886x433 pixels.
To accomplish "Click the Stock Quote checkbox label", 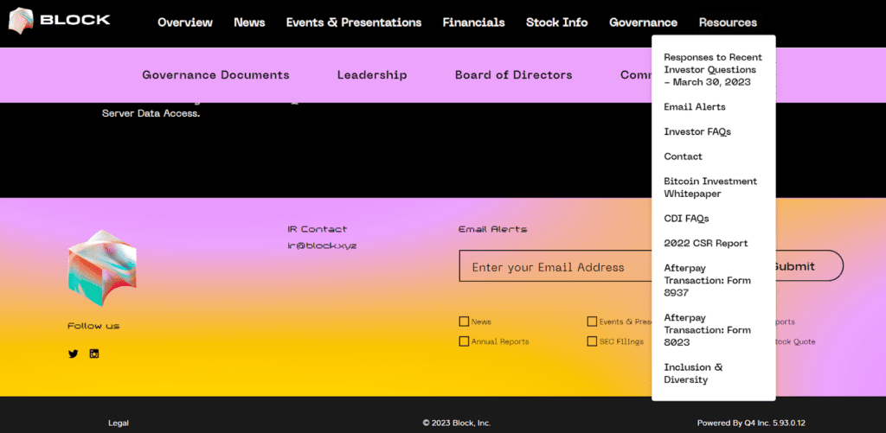I will [795, 341].
